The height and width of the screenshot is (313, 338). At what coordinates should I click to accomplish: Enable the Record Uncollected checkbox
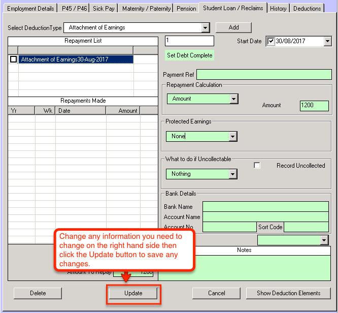coord(257,166)
